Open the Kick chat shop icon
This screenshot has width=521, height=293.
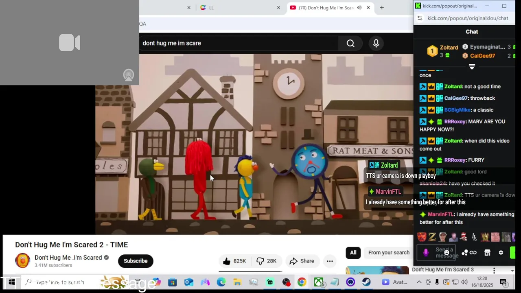coord(487,253)
